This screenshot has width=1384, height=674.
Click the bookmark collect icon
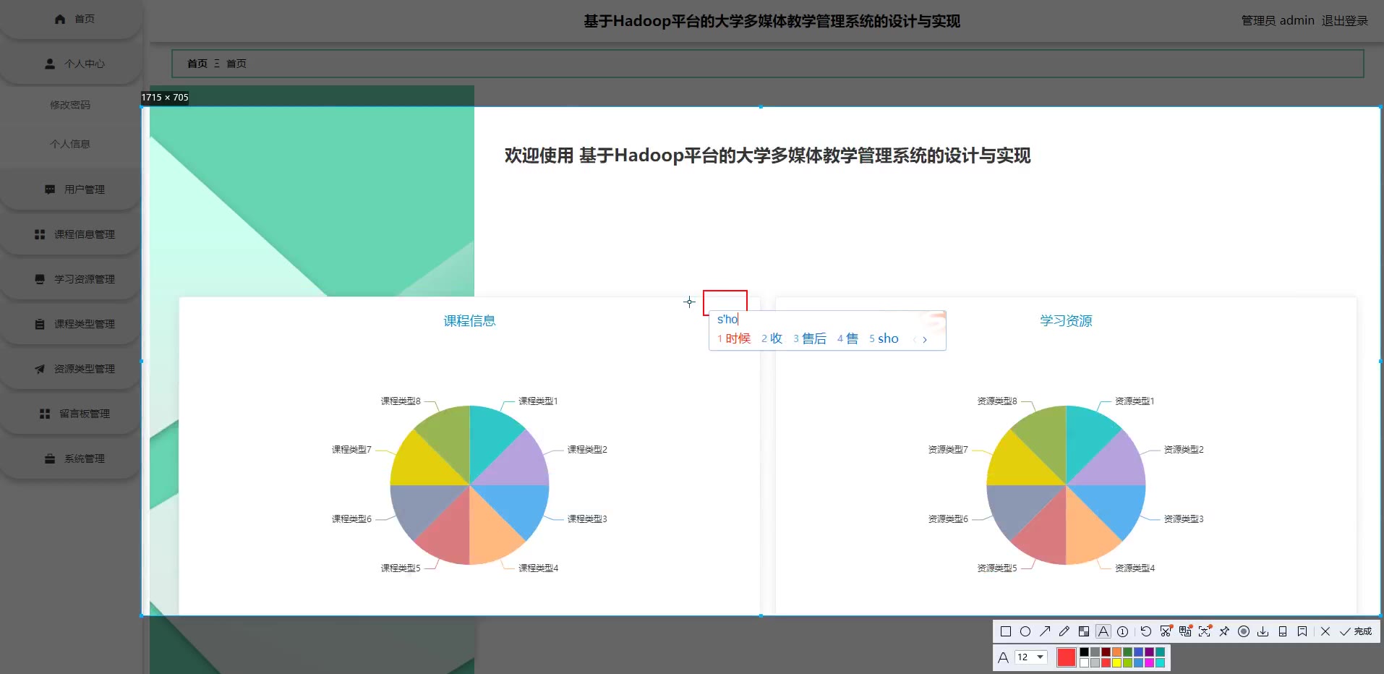click(1302, 631)
